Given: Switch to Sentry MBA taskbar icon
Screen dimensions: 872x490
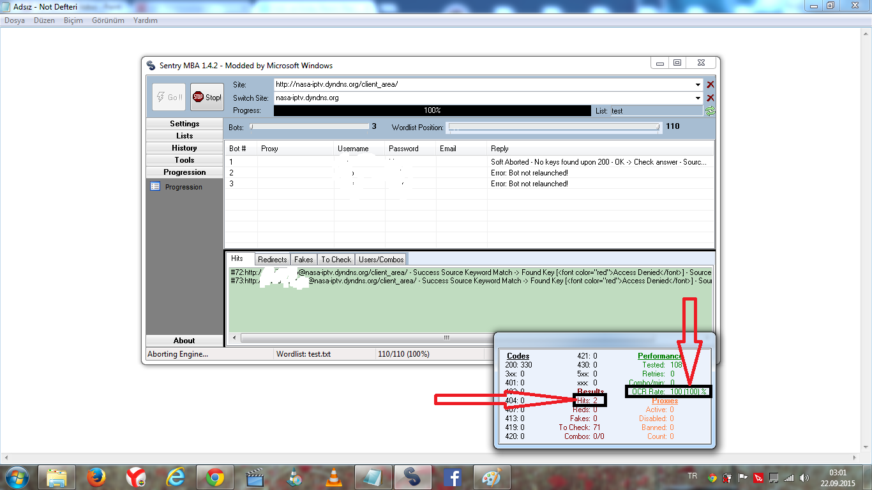Looking at the screenshot, I should coord(412,477).
